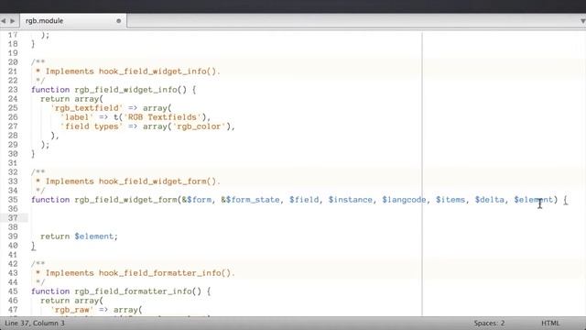Click the 'rgb_color' string on line 27

point(199,126)
